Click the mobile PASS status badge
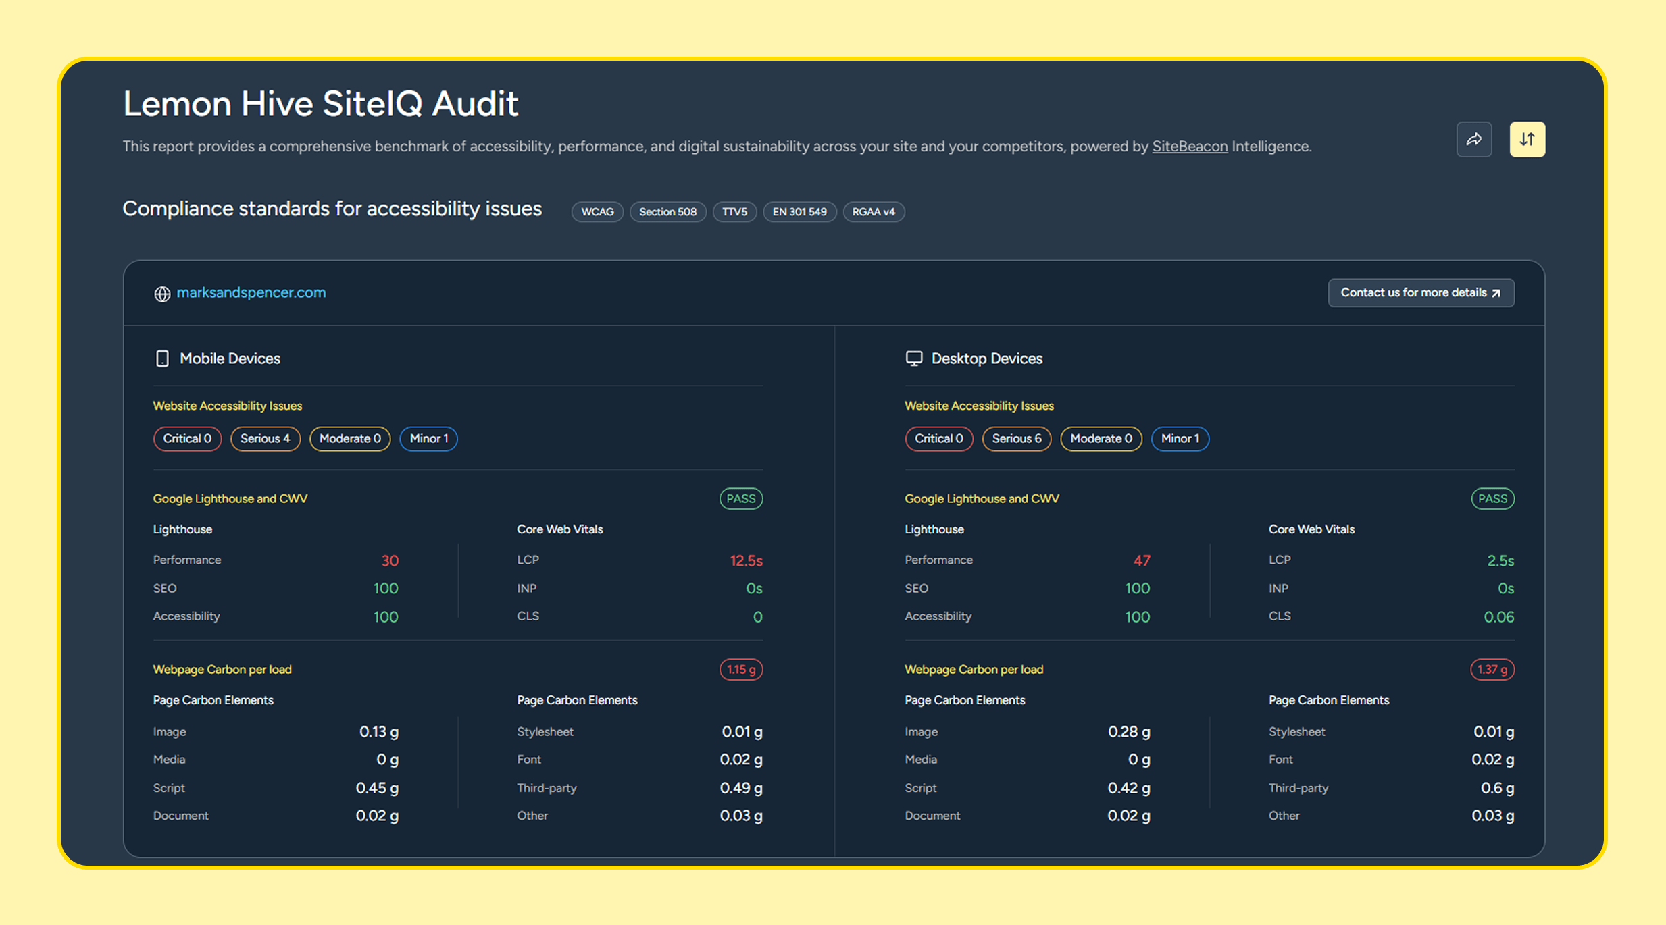Image resolution: width=1666 pixels, height=925 pixels. pyautogui.click(x=740, y=498)
